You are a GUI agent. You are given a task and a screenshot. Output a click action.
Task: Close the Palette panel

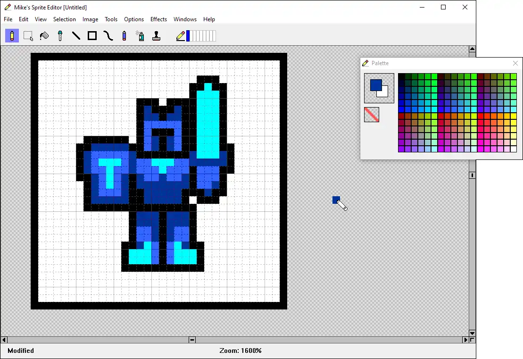[x=515, y=63]
